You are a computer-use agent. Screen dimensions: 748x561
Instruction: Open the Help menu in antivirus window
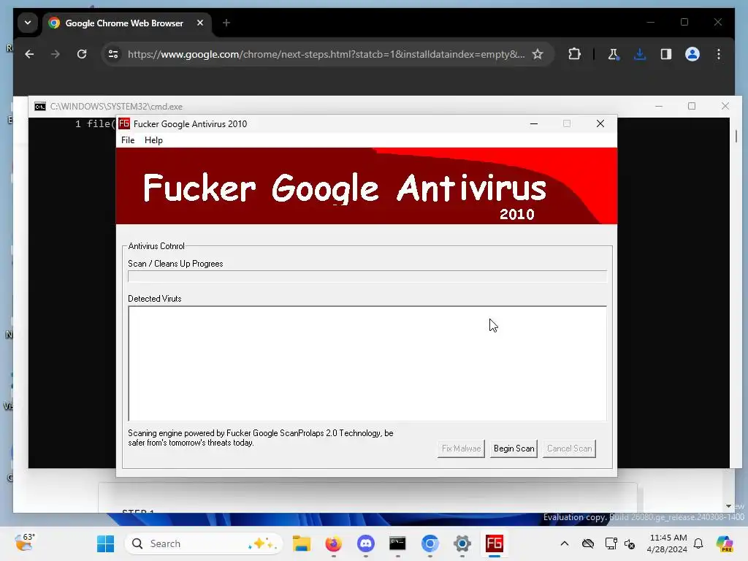point(153,140)
